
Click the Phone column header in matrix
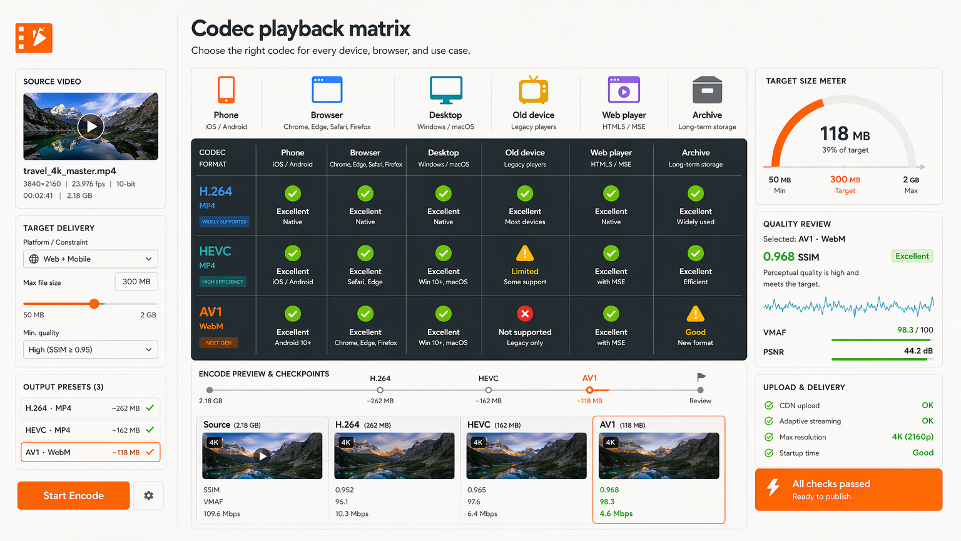point(293,158)
